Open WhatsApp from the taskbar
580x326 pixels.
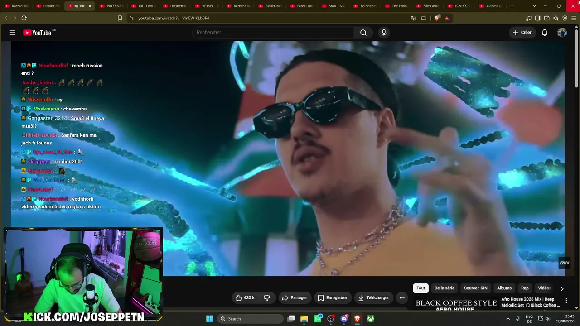pos(318,319)
